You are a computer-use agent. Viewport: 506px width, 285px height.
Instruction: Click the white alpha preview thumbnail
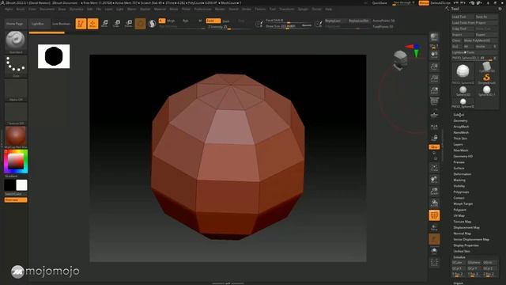tap(54, 56)
